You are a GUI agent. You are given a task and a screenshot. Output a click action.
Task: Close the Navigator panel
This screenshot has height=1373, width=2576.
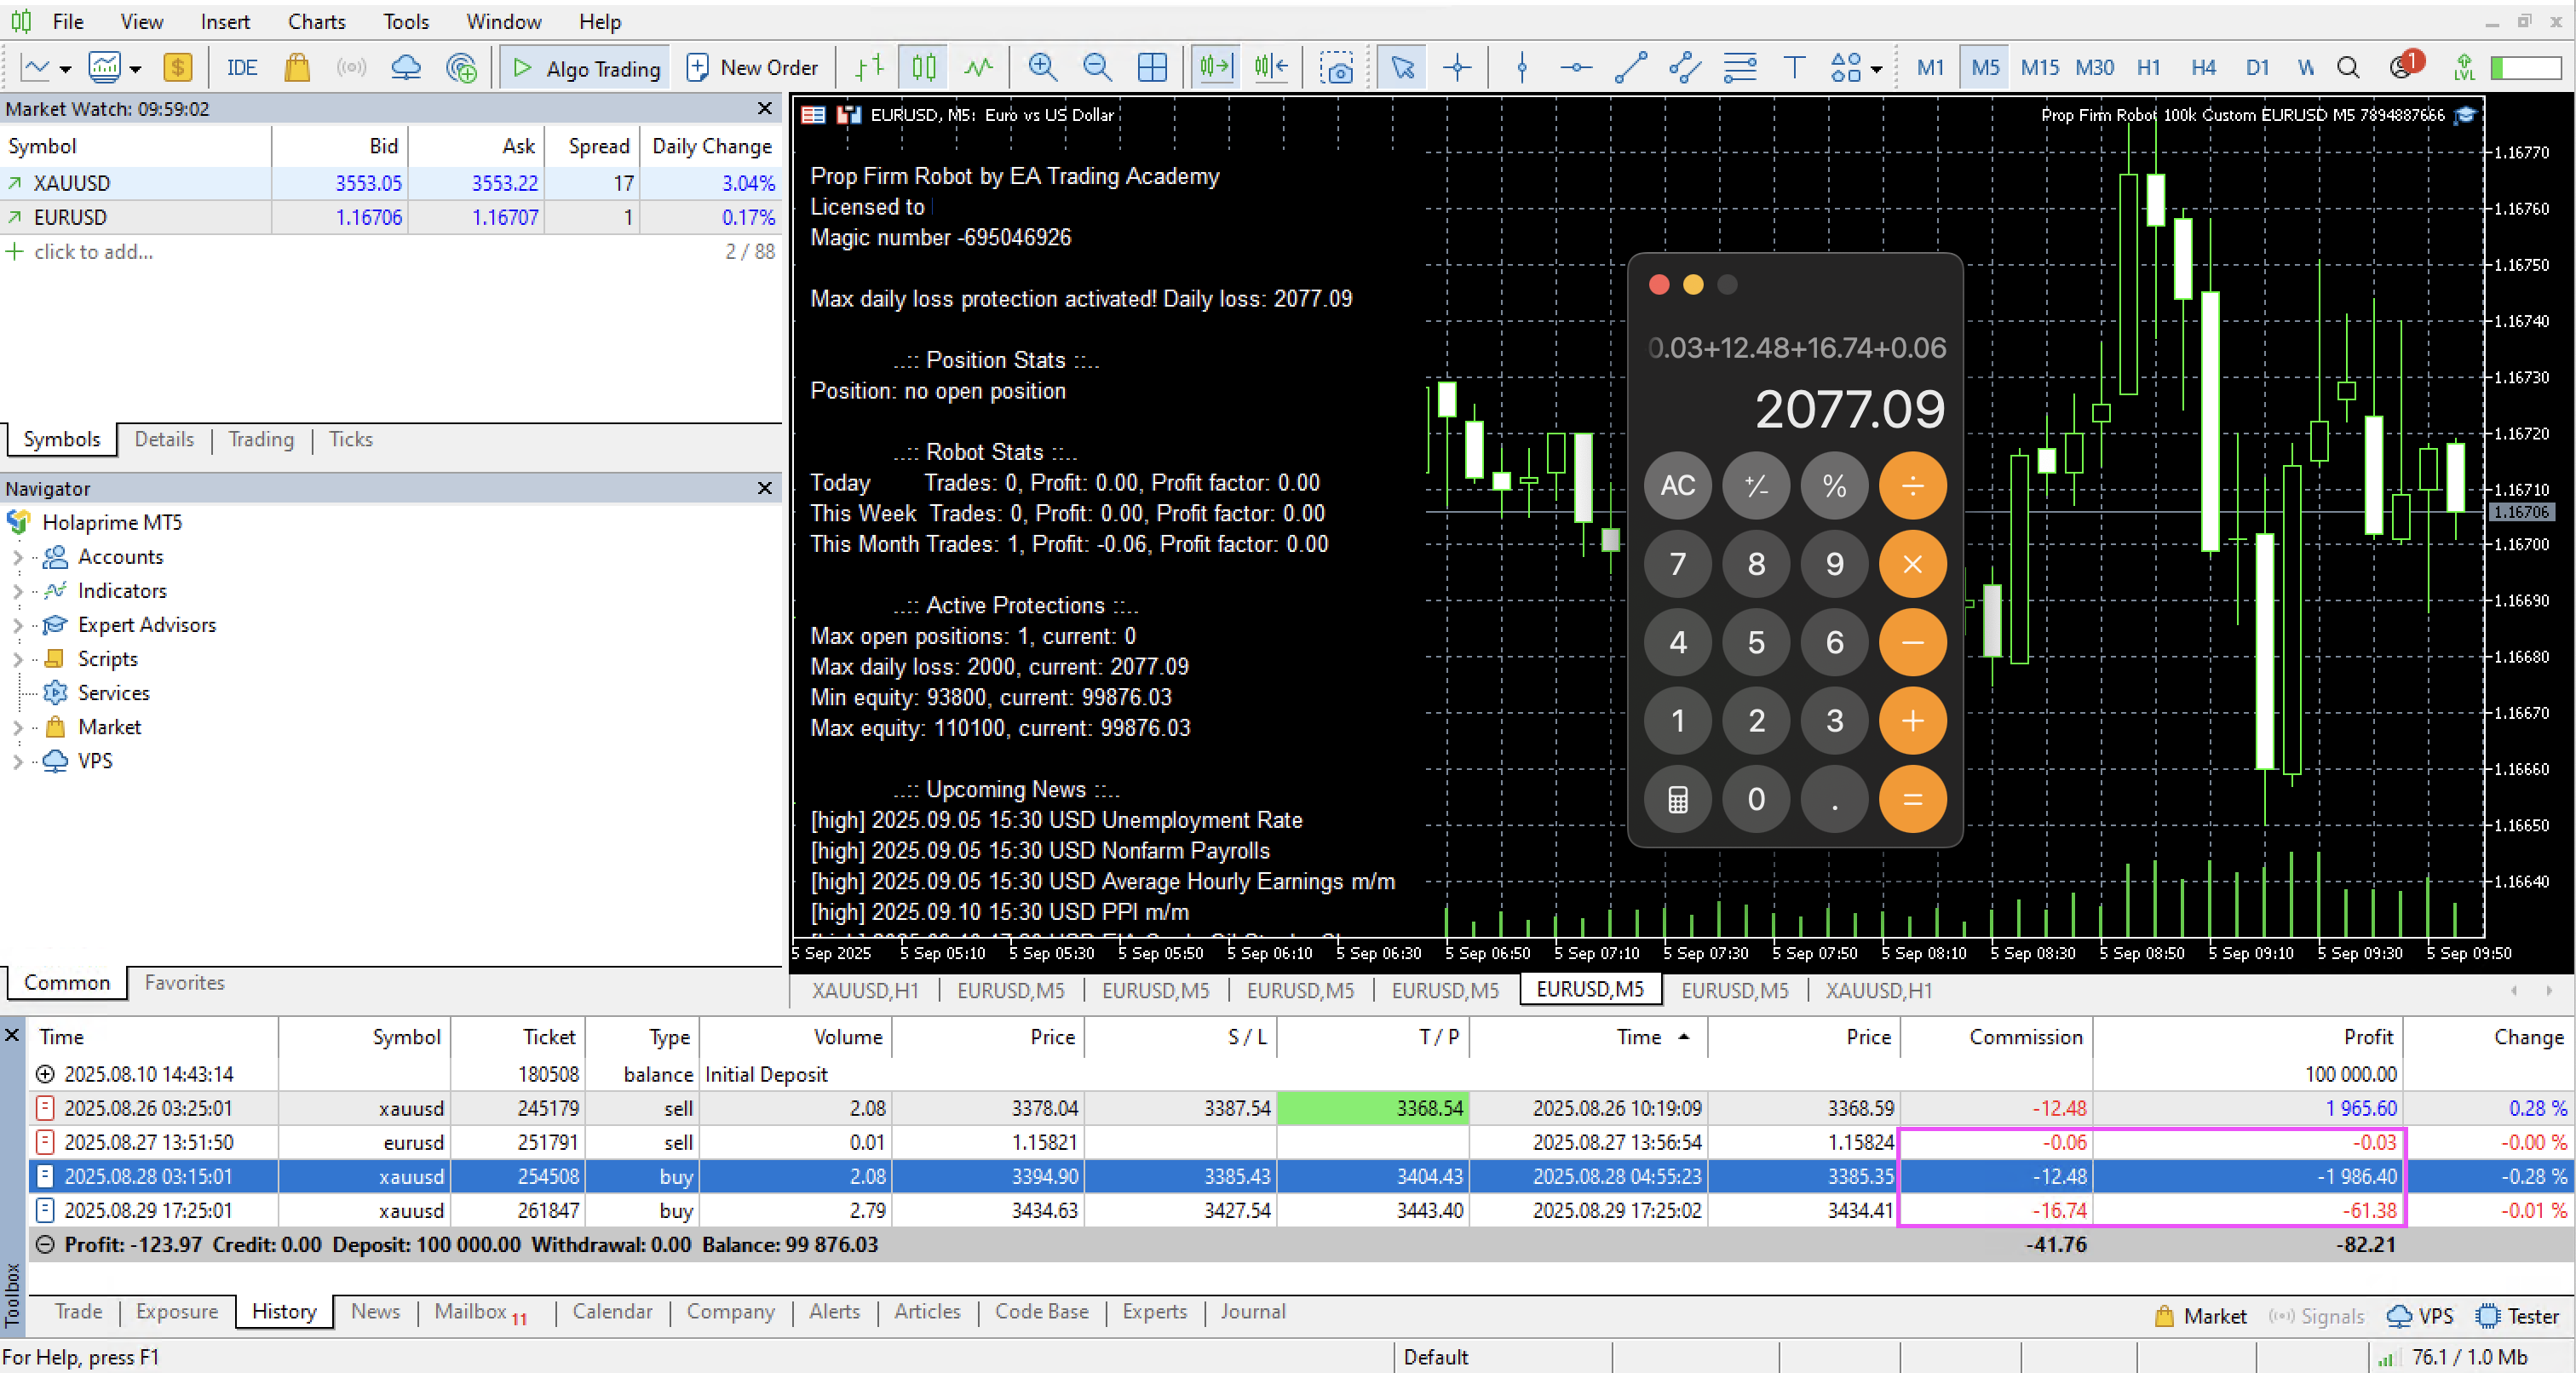click(x=765, y=488)
